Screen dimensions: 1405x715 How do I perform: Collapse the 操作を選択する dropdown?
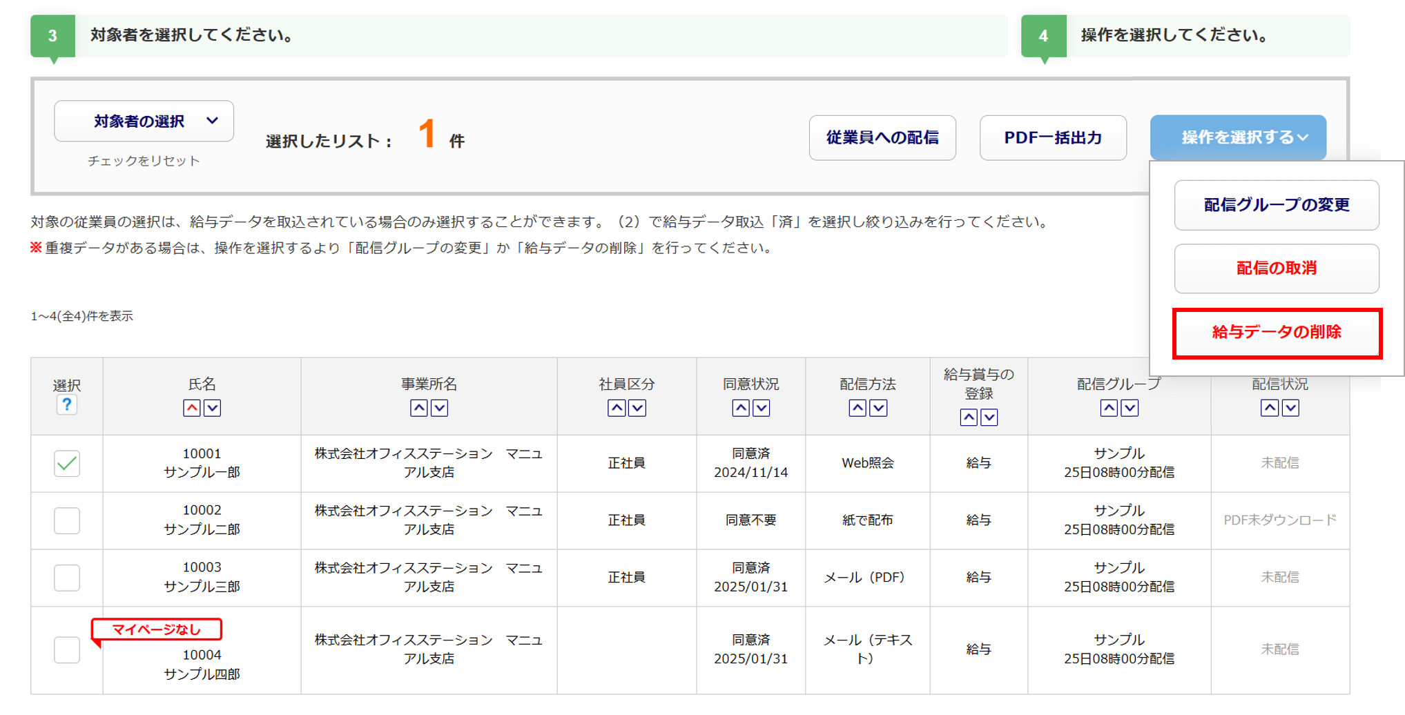[1237, 137]
